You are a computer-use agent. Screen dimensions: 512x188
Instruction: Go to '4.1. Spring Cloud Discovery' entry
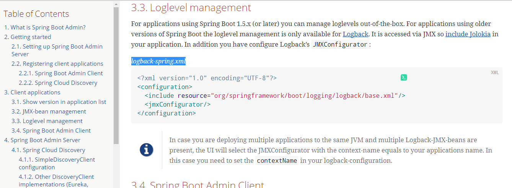click(x=48, y=150)
